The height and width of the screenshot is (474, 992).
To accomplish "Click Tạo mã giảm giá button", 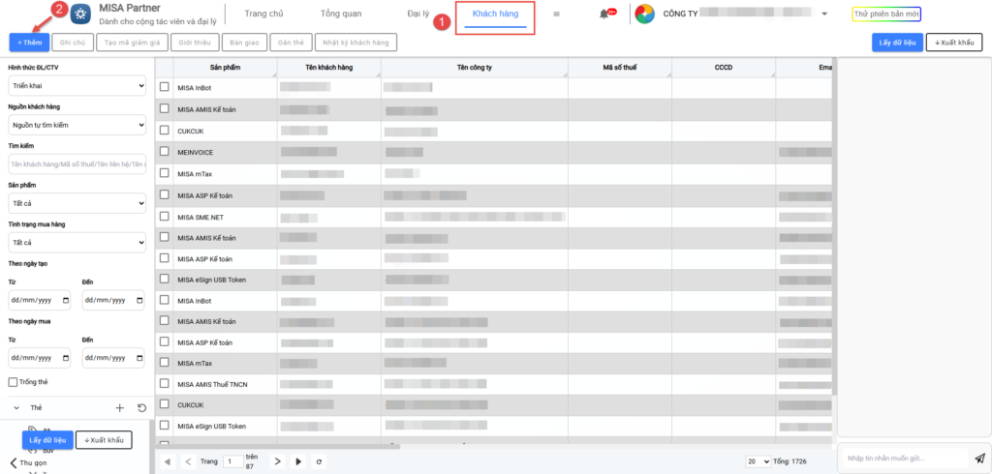I will click(x=132, y=43).
